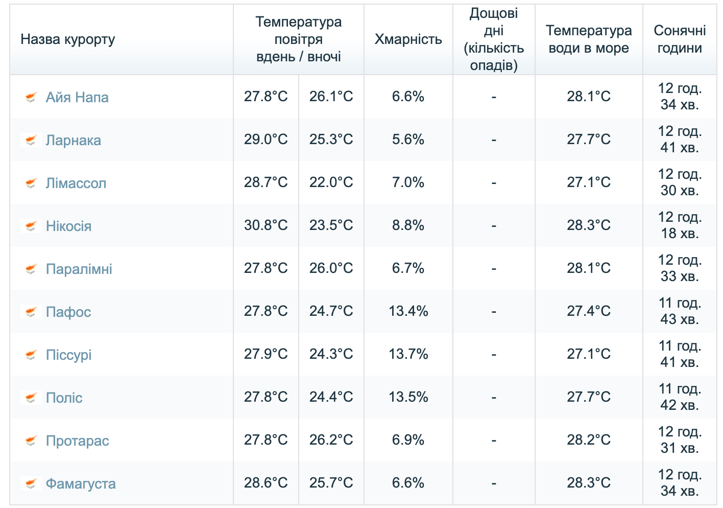Image resolution: width=723 pixels, height=508 pixels.
Task: Open the Нікосія resort link
Action: point(69,226)
